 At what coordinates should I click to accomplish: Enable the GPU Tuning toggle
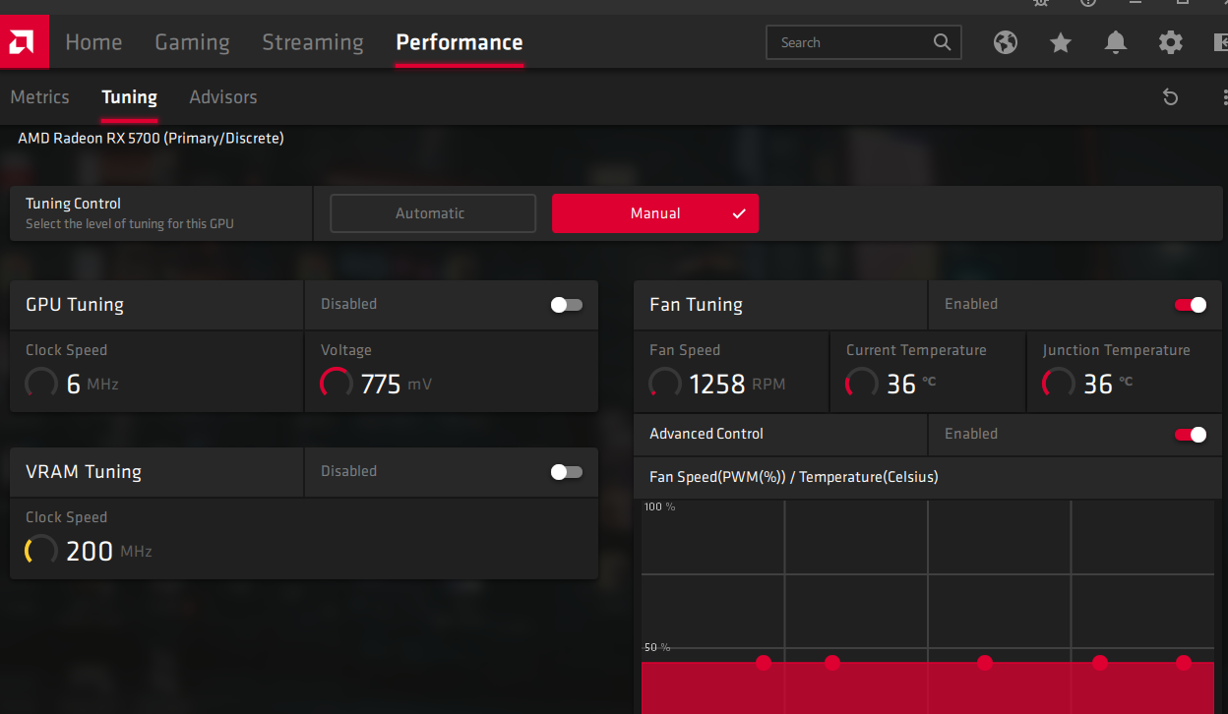pyautogui.click(x=567, y=305)
